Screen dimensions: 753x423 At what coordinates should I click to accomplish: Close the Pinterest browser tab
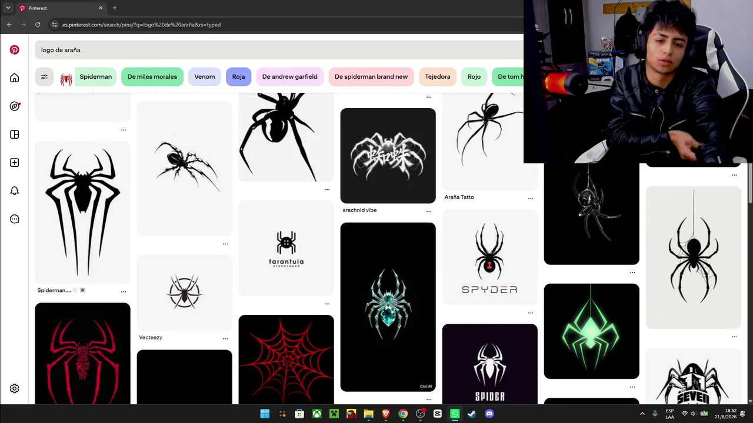point(101,8)
